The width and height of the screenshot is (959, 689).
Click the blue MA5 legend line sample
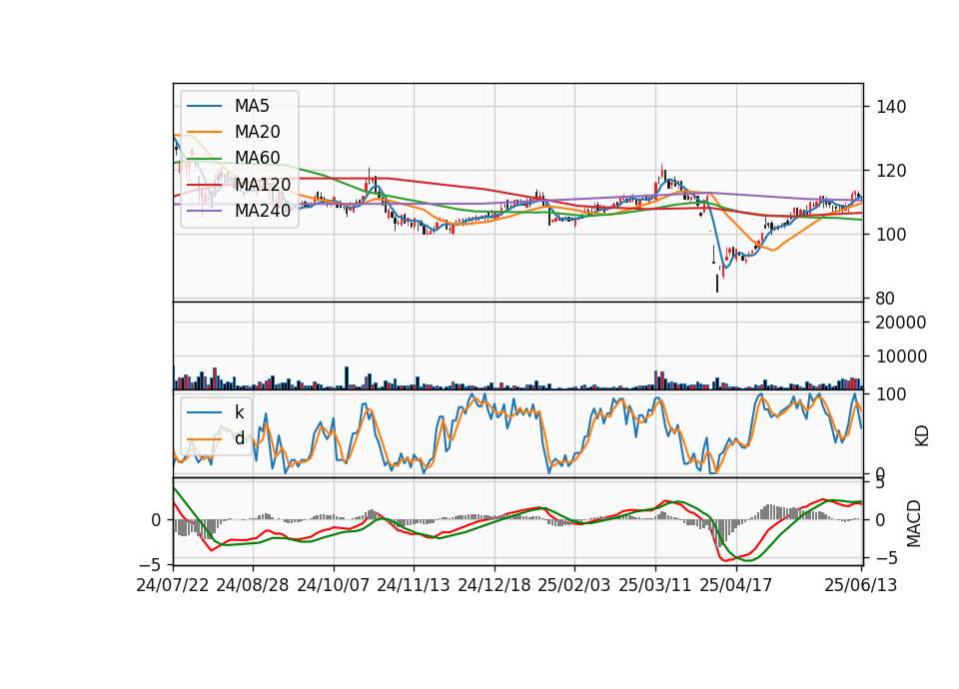[x=204, y=107]
